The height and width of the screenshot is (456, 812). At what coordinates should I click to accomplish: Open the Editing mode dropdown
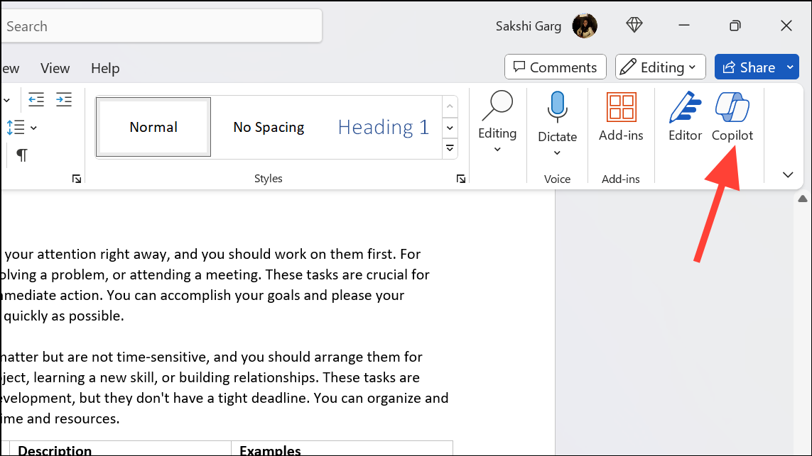[660, 67]
